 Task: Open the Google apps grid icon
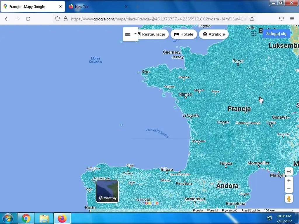(x=254, y=34)
